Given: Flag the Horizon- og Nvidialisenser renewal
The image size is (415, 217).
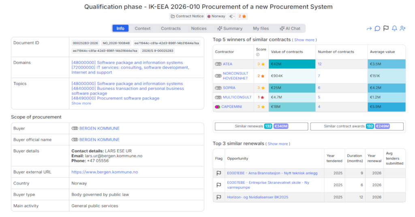Looking at the screenshot, I should pyautogui.click(x=218, y=197).
